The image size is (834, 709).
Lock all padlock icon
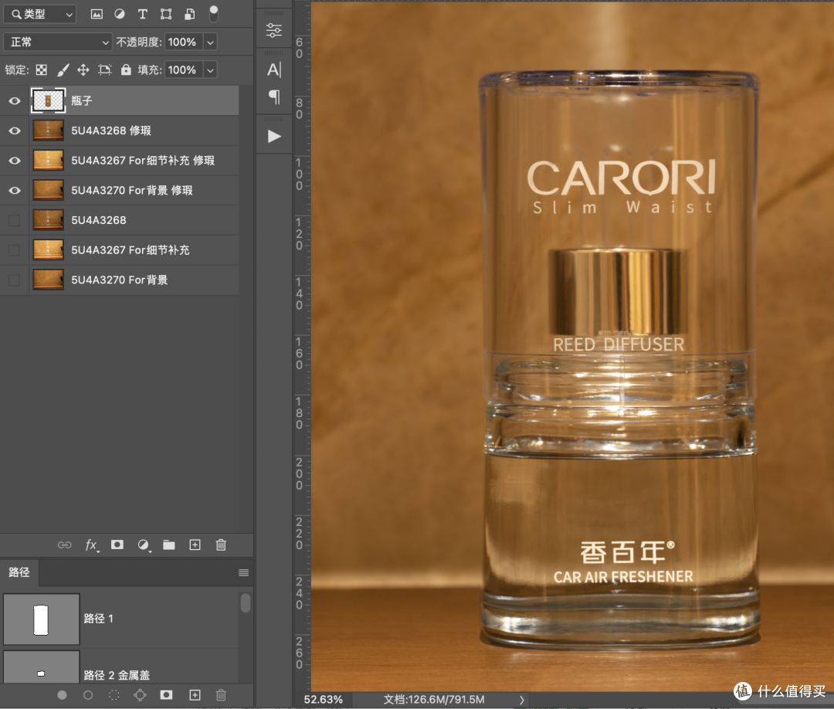126,70
